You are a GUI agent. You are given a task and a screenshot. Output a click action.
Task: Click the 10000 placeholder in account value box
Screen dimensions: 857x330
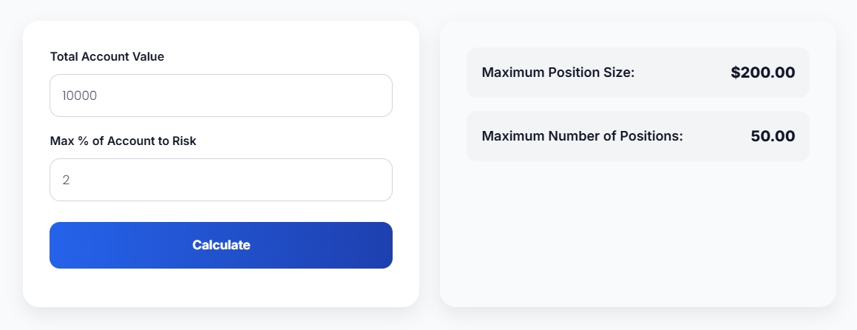pyautogui.click(x=80, y=95)
